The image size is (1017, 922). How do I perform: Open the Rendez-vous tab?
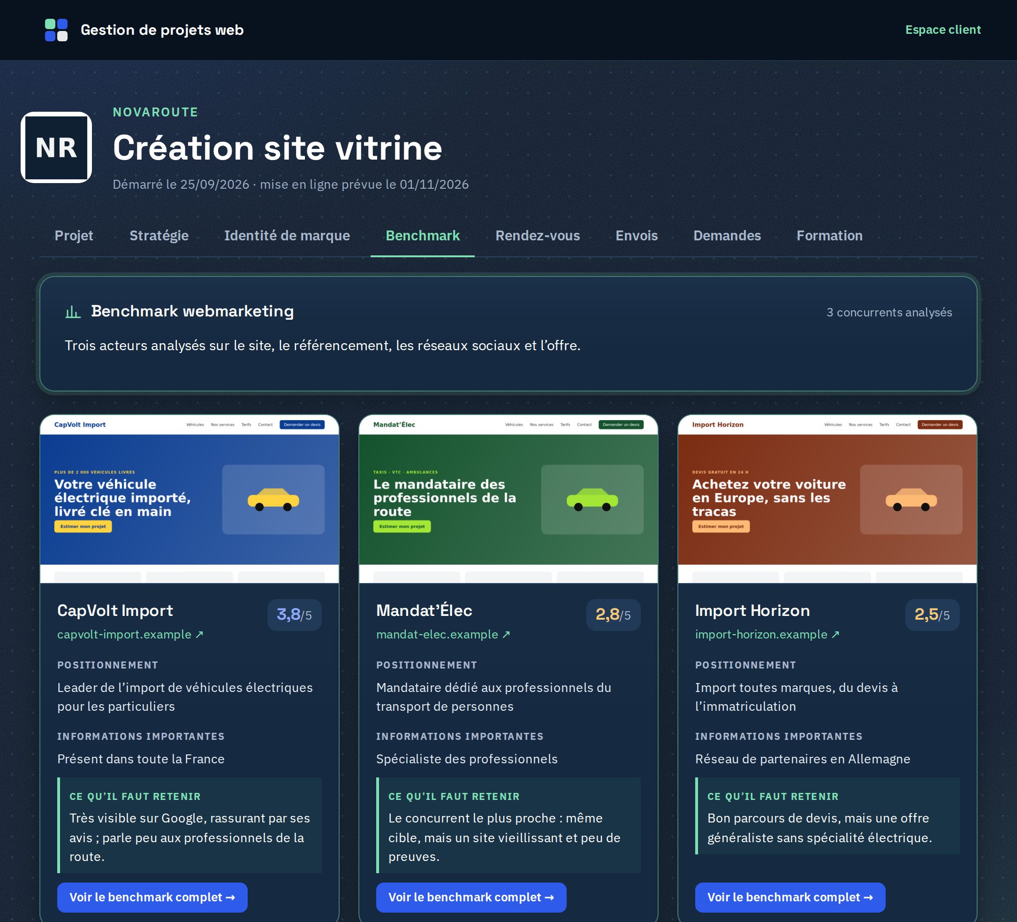click(537, 235)
